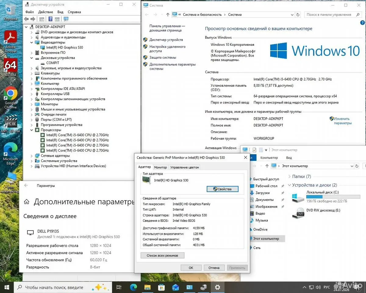Viewport: 366px width, 293px height.
Task: Click the Список всех режимов button
Action: tap(162, 255)
